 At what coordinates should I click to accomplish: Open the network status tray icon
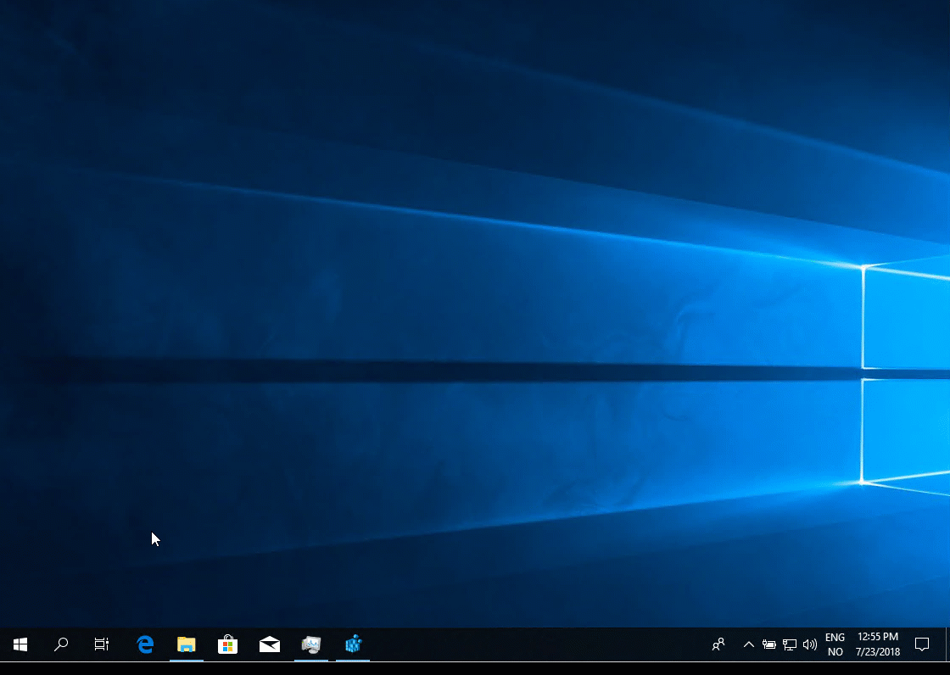(790, 644)
